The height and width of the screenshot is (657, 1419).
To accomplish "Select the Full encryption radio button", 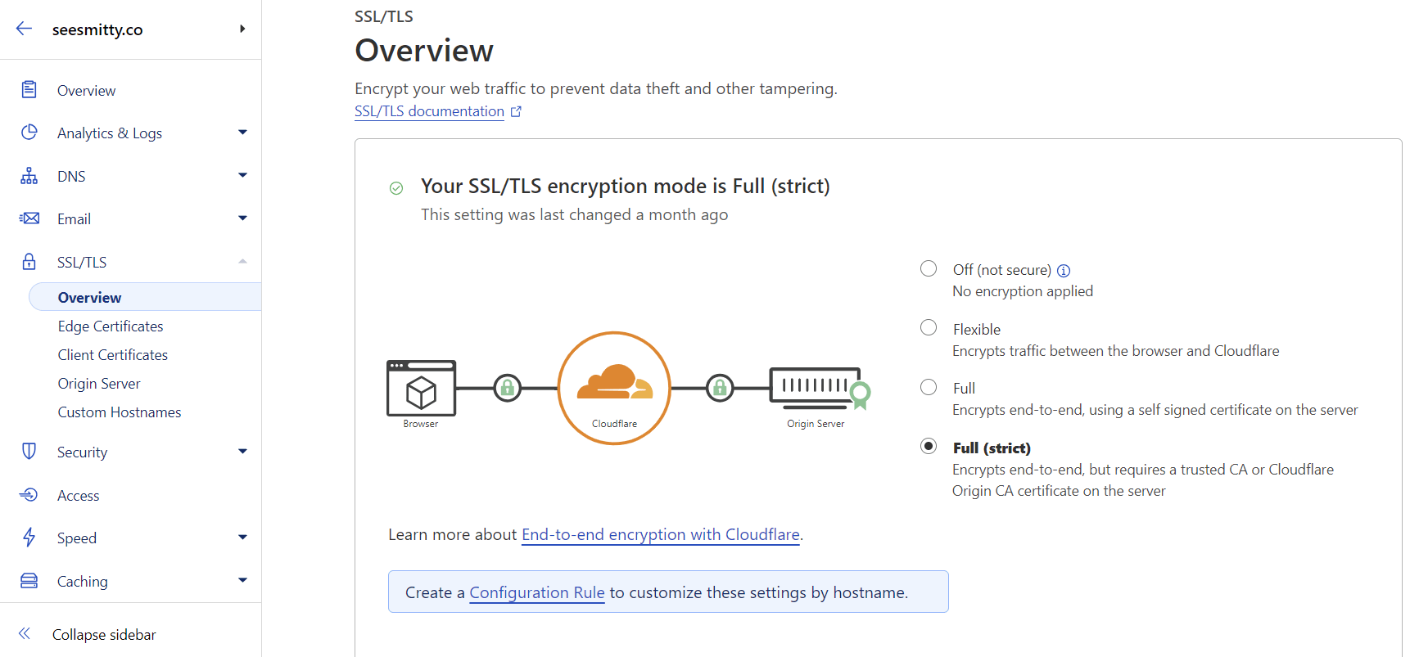I will pos(929,387).
